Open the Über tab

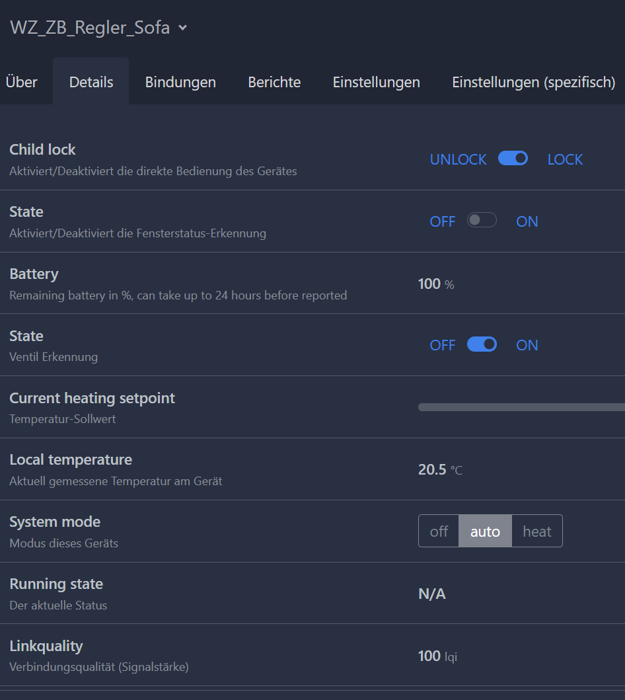[22, 83]
